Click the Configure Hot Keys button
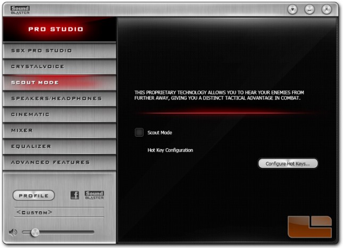This screenshot has width=343, height=248. click(288, 163)
